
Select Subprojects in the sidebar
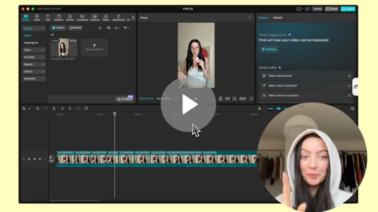click(x=31, y=43)
